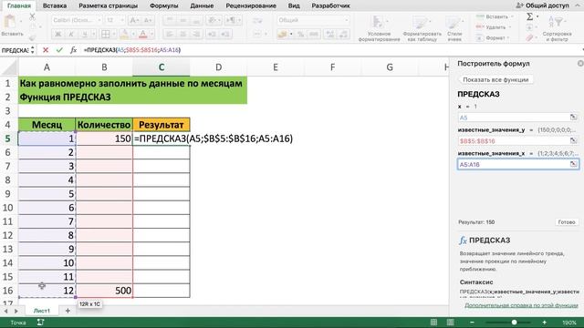
Task: Open the number format Общий dropdown
Action: 347,20
